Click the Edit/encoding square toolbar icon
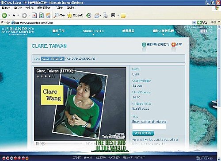 coord(113,15)
